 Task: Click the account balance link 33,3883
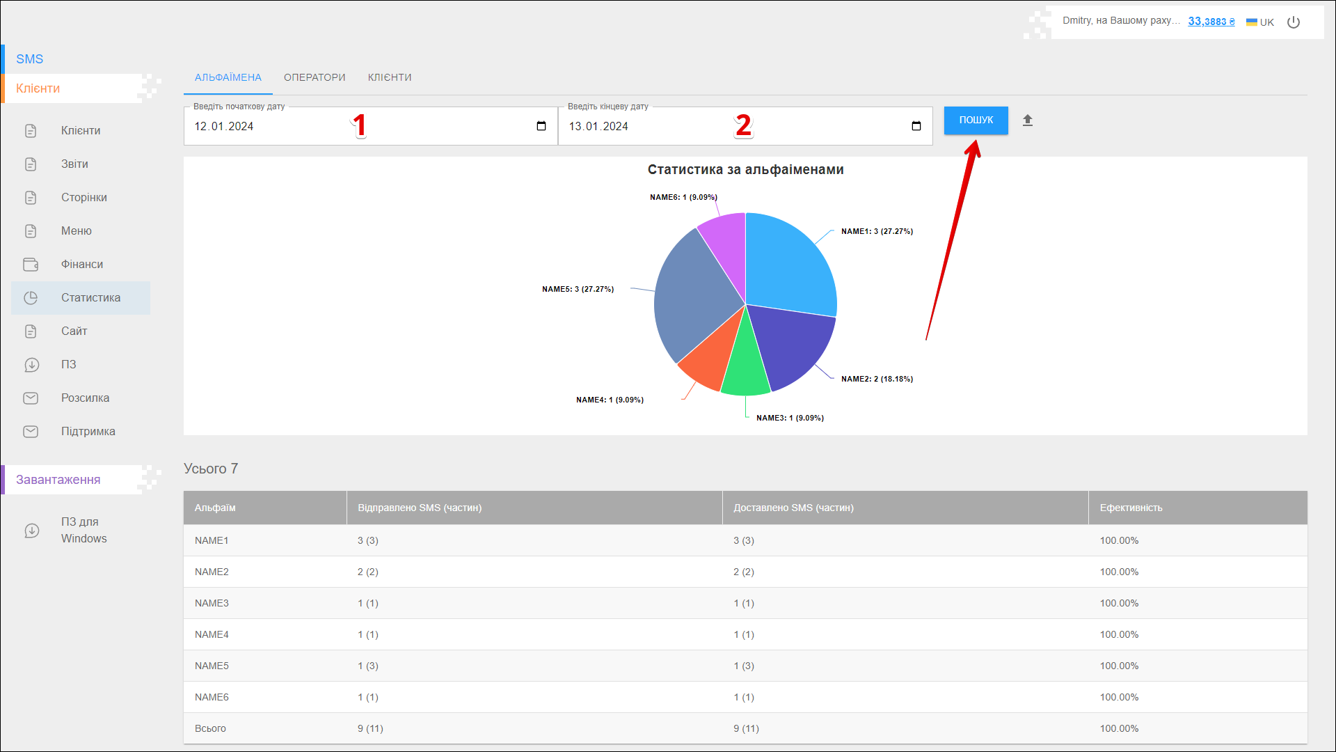tap(1211, 22)
